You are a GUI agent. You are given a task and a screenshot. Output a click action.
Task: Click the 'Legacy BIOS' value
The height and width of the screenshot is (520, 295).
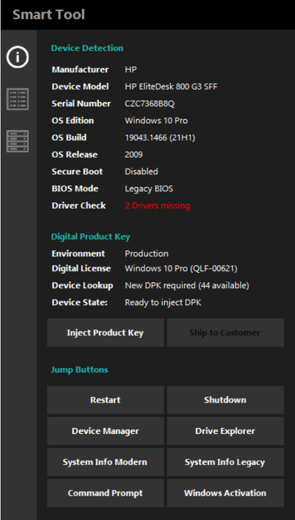pos(149,189)
